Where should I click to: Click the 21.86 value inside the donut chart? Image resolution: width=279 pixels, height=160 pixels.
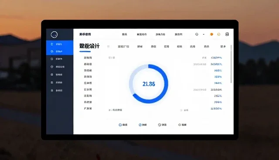tap(149, 84)
